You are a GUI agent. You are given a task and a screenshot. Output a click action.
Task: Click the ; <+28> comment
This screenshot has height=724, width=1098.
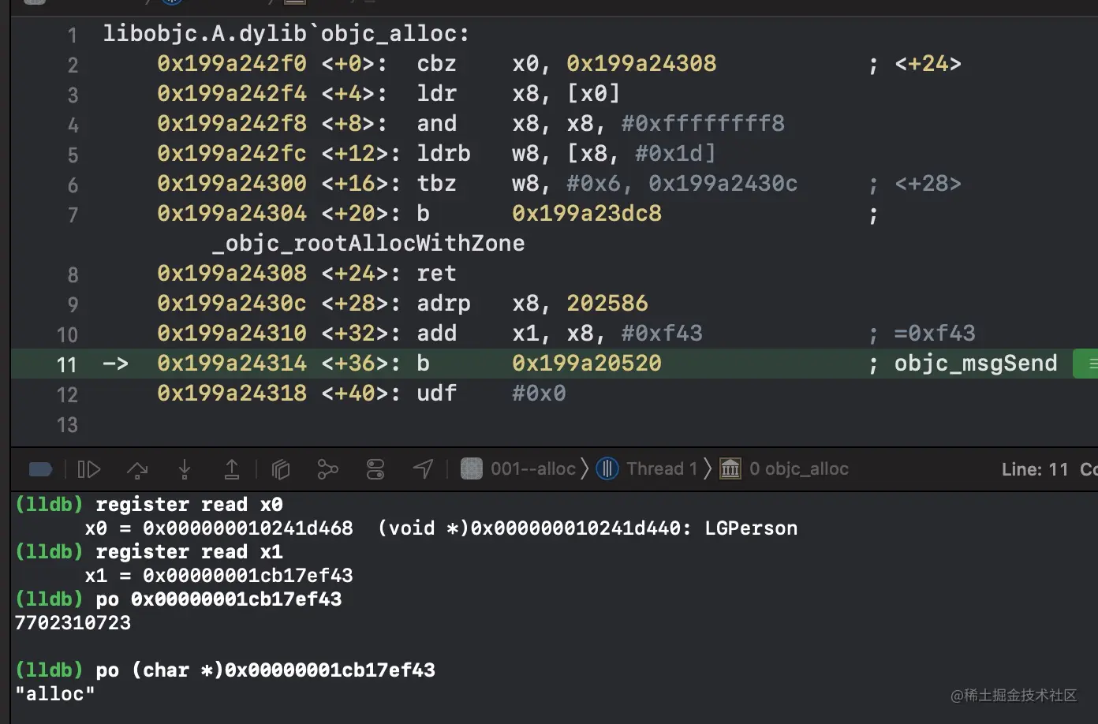tap(915, 184)
